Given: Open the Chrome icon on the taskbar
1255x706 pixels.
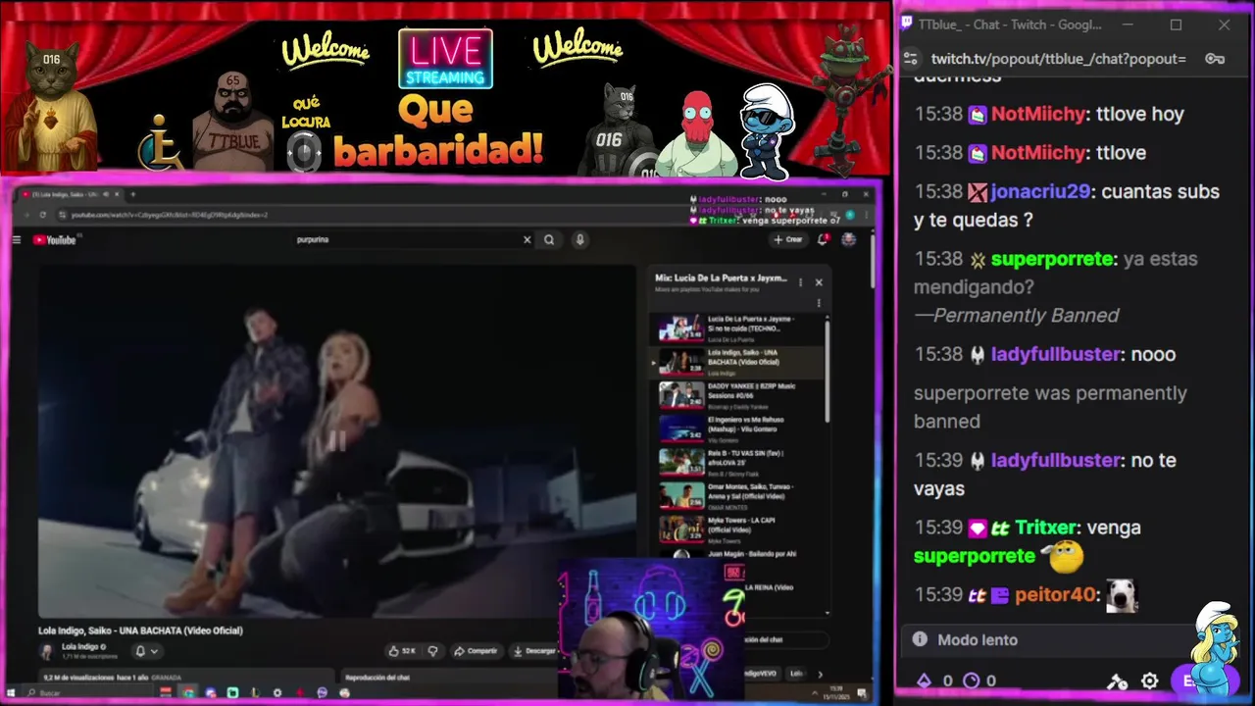Looking at the screenshot, I should (x=188, y=693).
